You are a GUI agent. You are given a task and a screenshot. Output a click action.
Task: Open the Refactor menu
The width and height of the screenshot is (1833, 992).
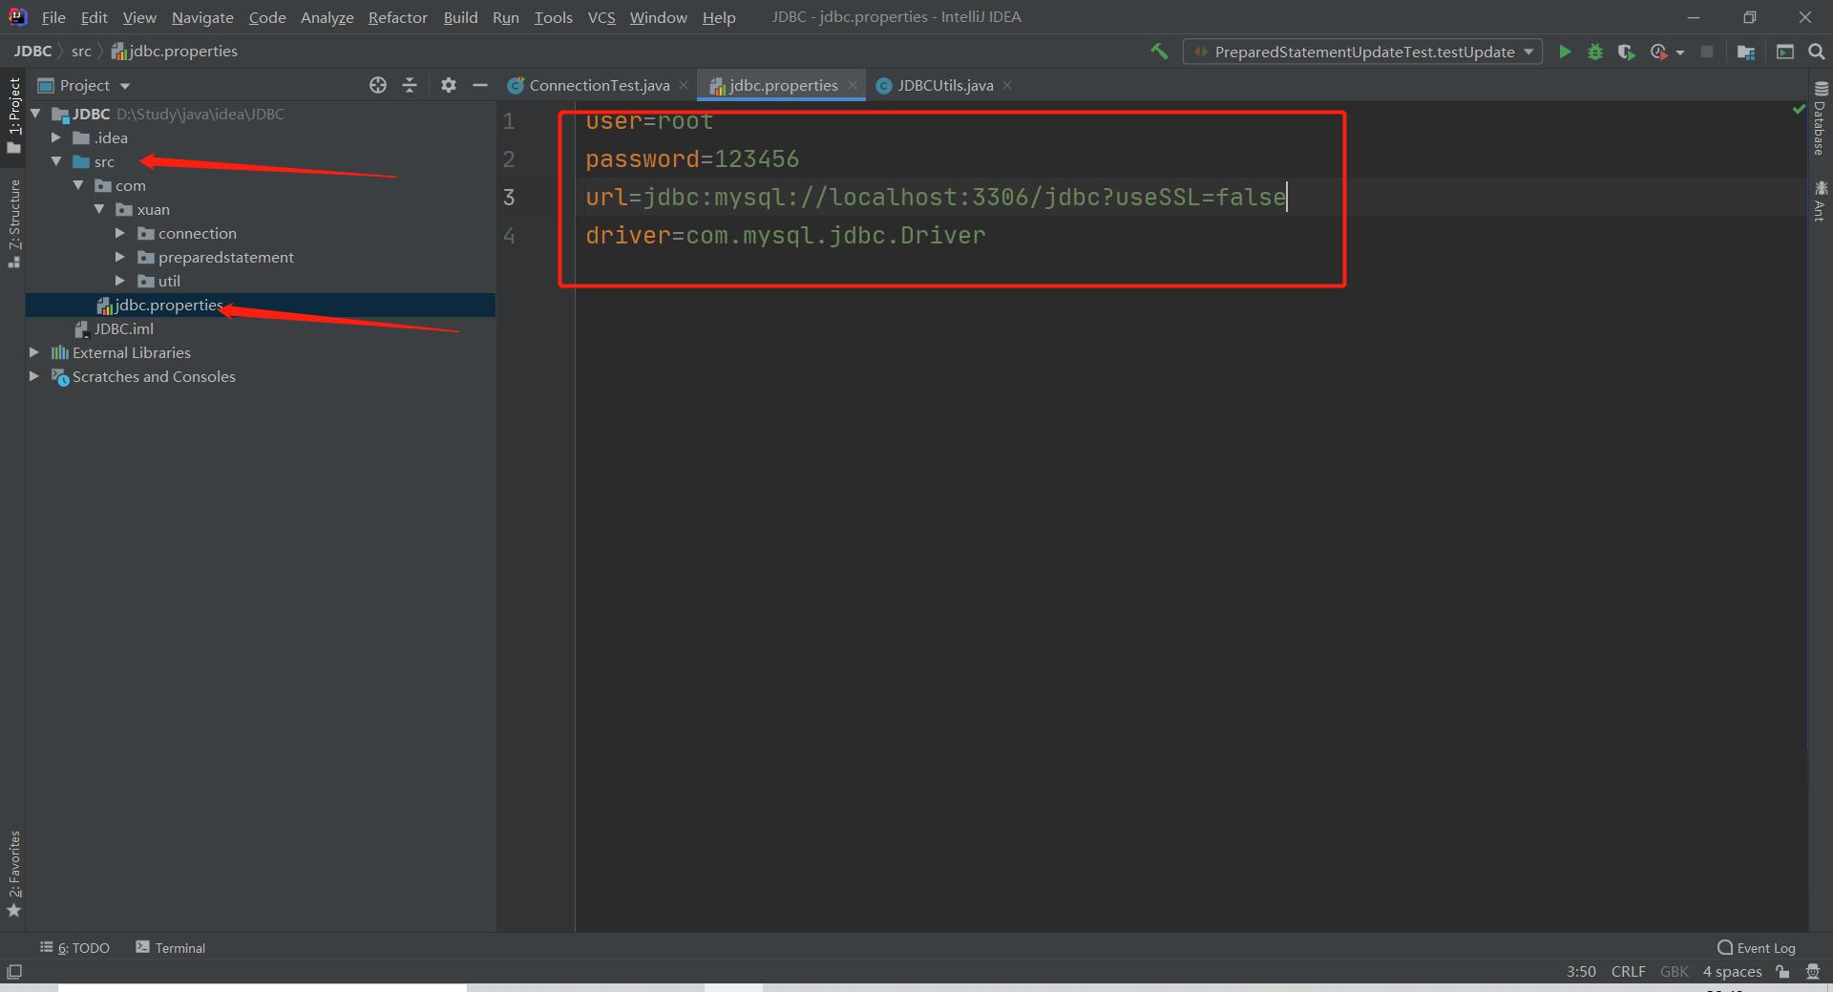(x=398, y=17)
